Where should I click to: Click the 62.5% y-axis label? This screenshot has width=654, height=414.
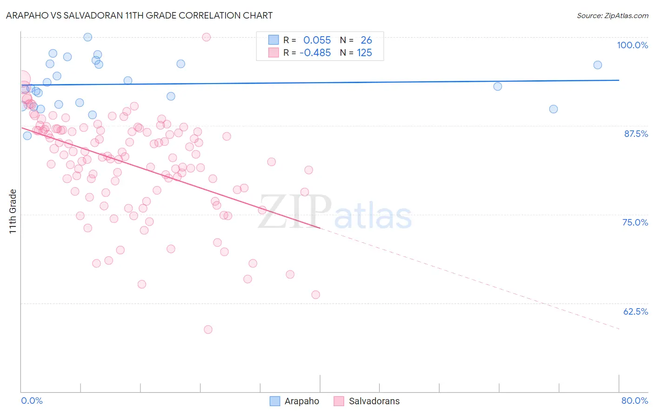point(635,311)
